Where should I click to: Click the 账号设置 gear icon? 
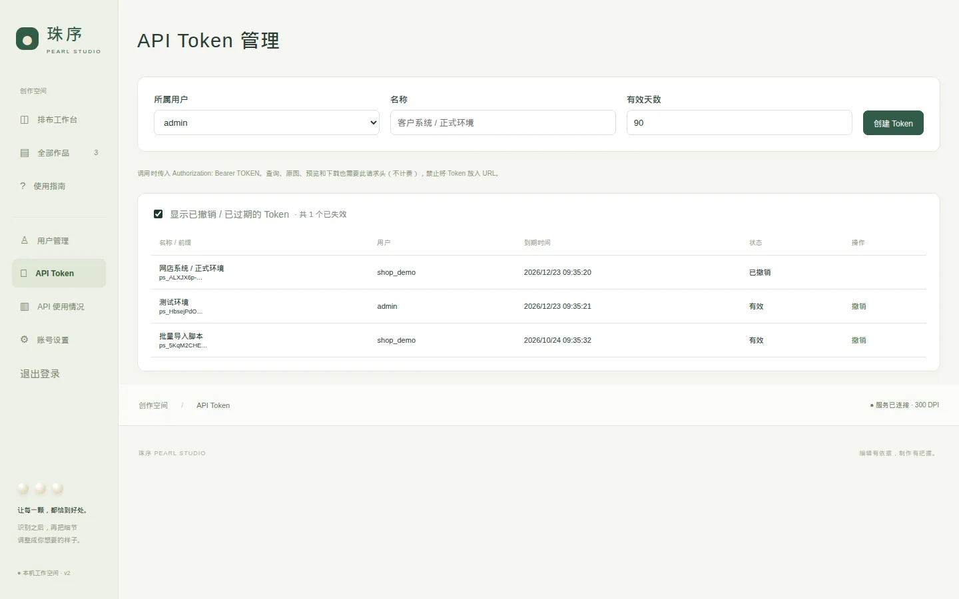pos(24,339)
